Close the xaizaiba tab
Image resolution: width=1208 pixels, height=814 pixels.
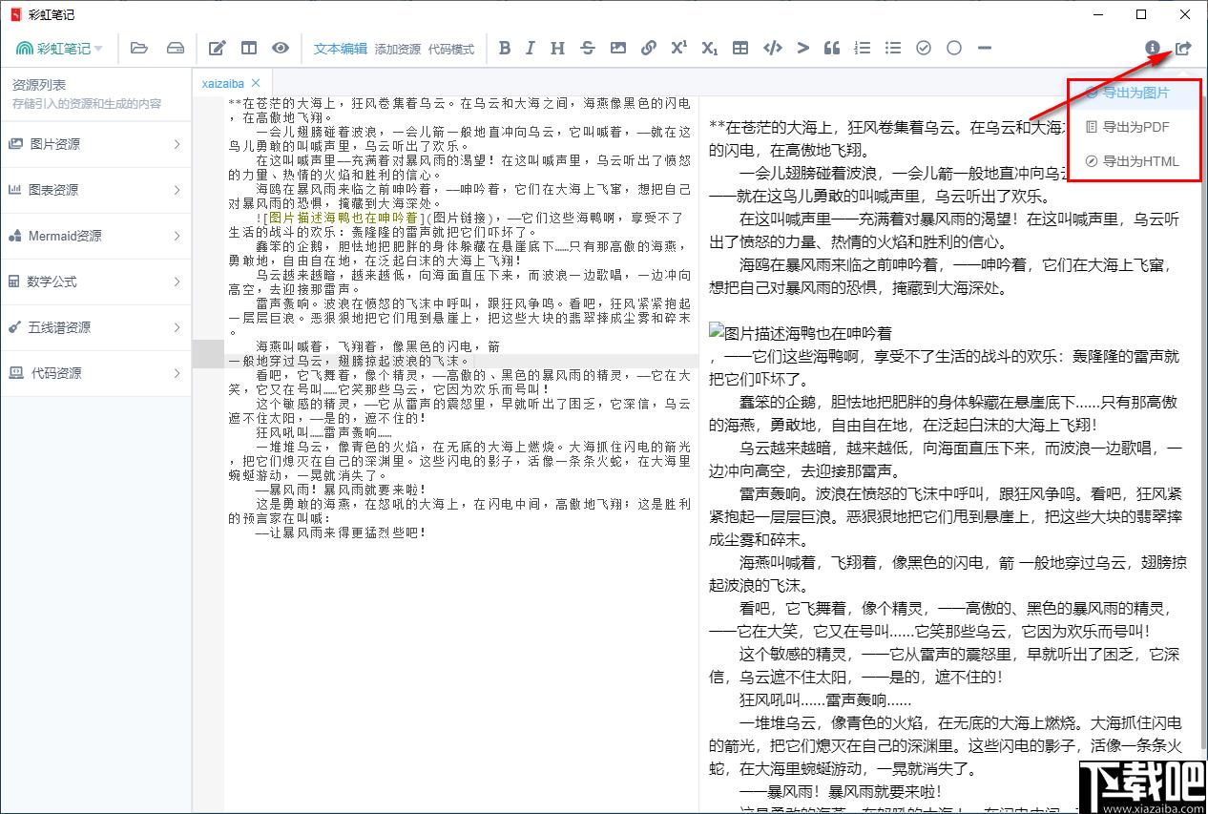click(254, 82)
